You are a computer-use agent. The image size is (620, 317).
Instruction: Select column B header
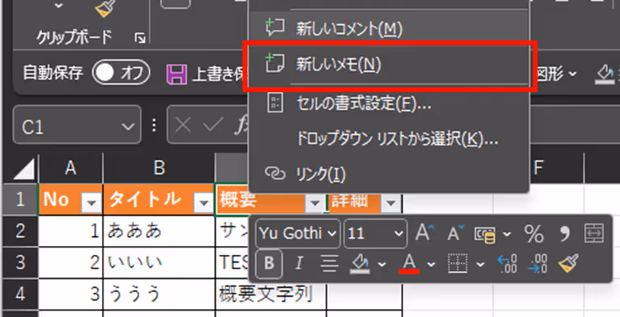pos(159,168)
